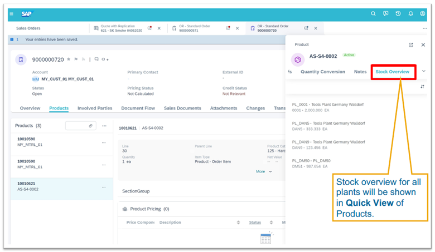
Task: Select the PL_DM50 stock entry
Action: click(311, 164)
